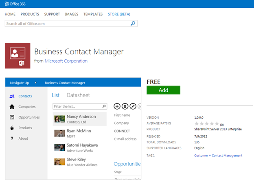Follow the Customer + Contact Management tag
Viewport: 254px width, 182px height.
pos(218,156)
